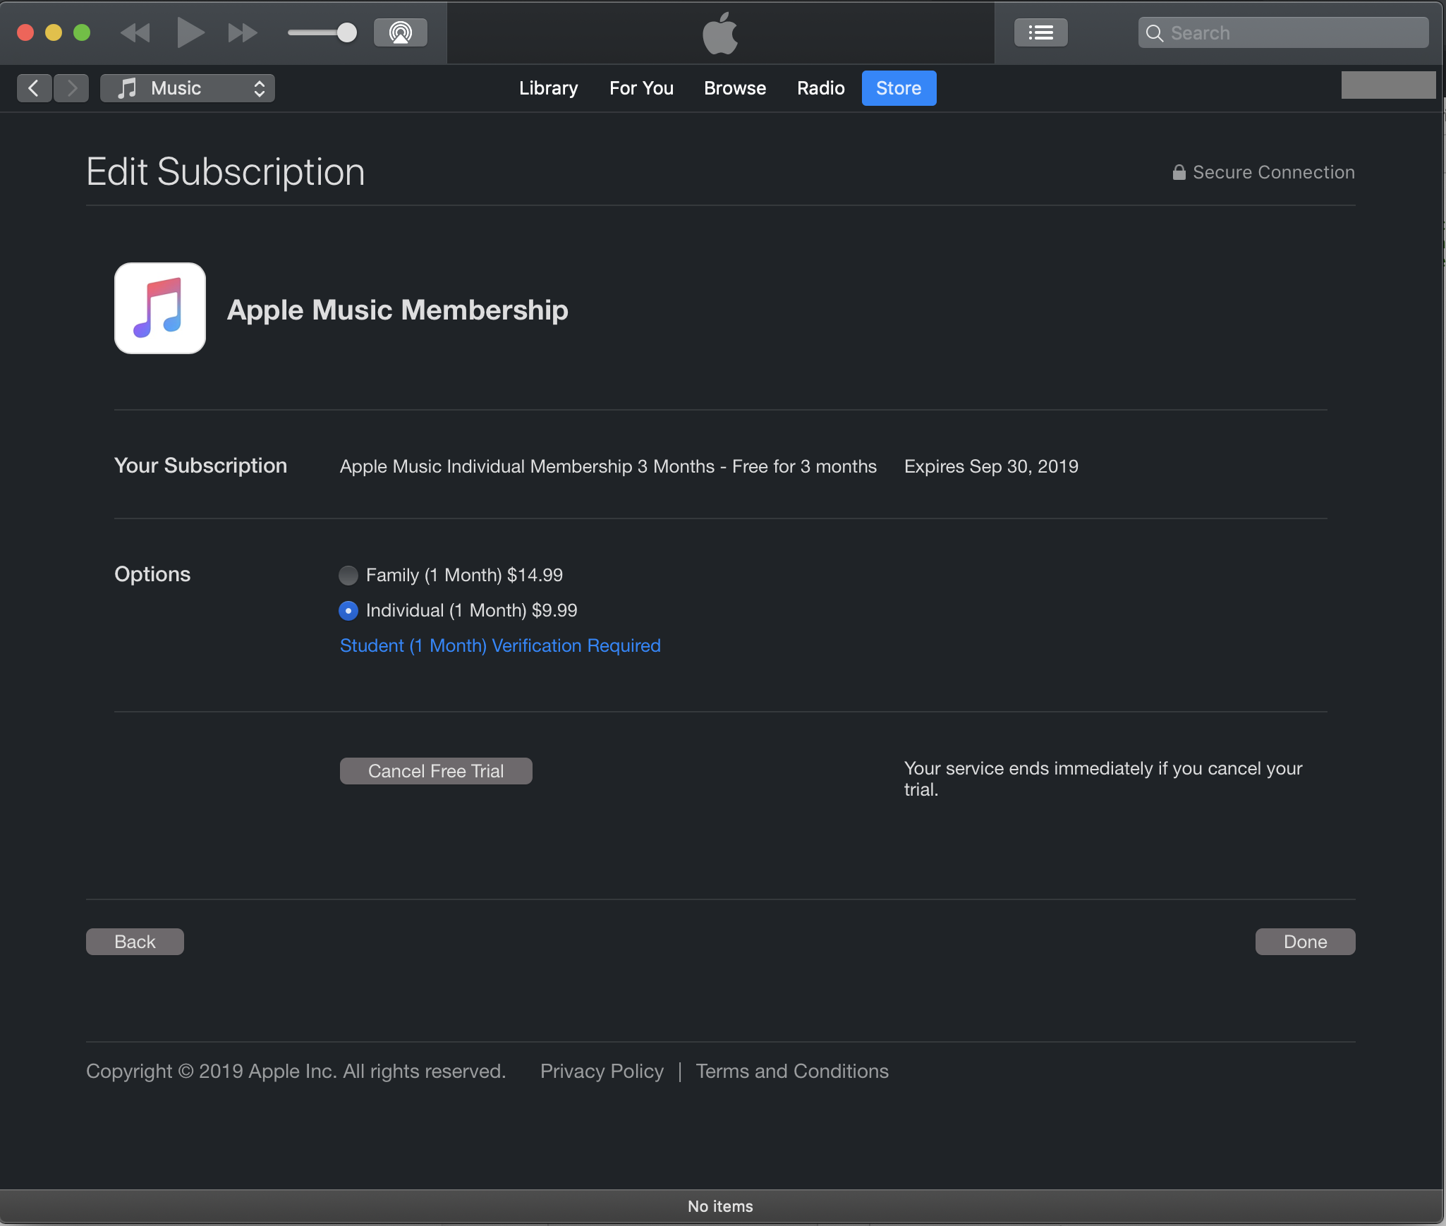Image resolution: width=1446 pixels, height=1226 pixels.
Task: Click the volume slider knob
Action: click(346, 32)
